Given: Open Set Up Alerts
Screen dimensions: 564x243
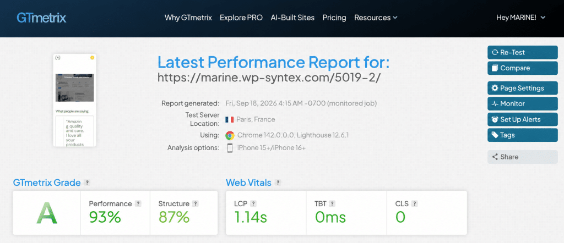Looking at the screenshot, I should click(x=523, y=119).
